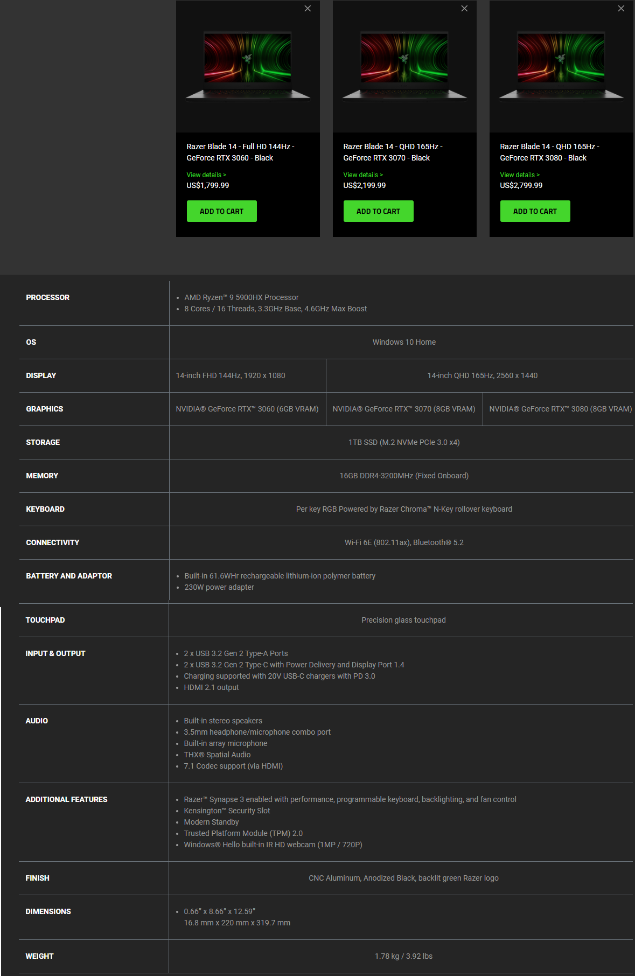Image resolution: width=635 pixels, height=976 pixels.
Task: Click the PROCESSOR row label
Action: pos(47,297)
